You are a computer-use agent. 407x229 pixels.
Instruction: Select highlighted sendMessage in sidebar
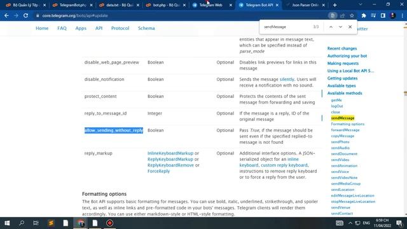(x=343, y=118)
